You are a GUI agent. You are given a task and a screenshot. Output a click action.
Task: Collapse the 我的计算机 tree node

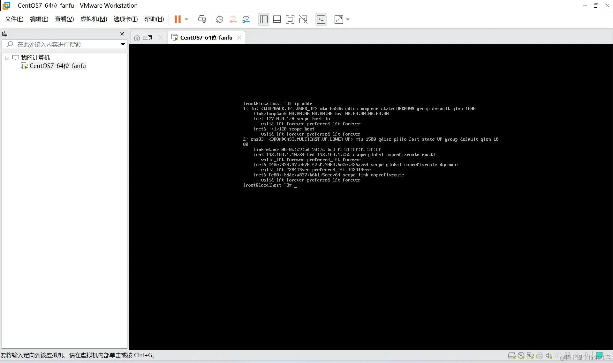7,58
